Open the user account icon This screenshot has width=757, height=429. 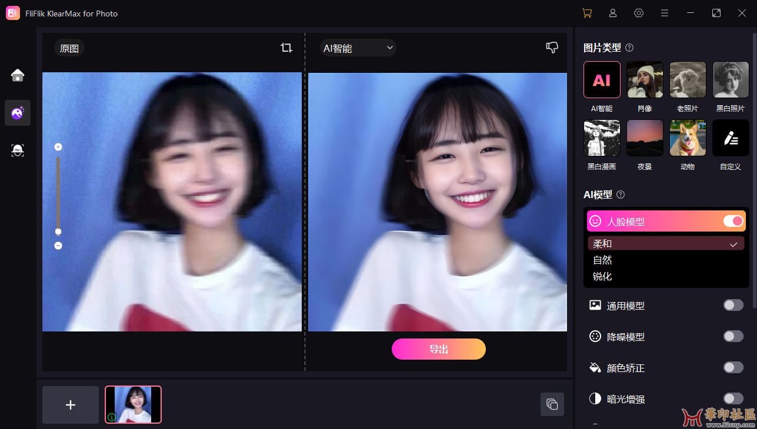click(x=613, y=13)
